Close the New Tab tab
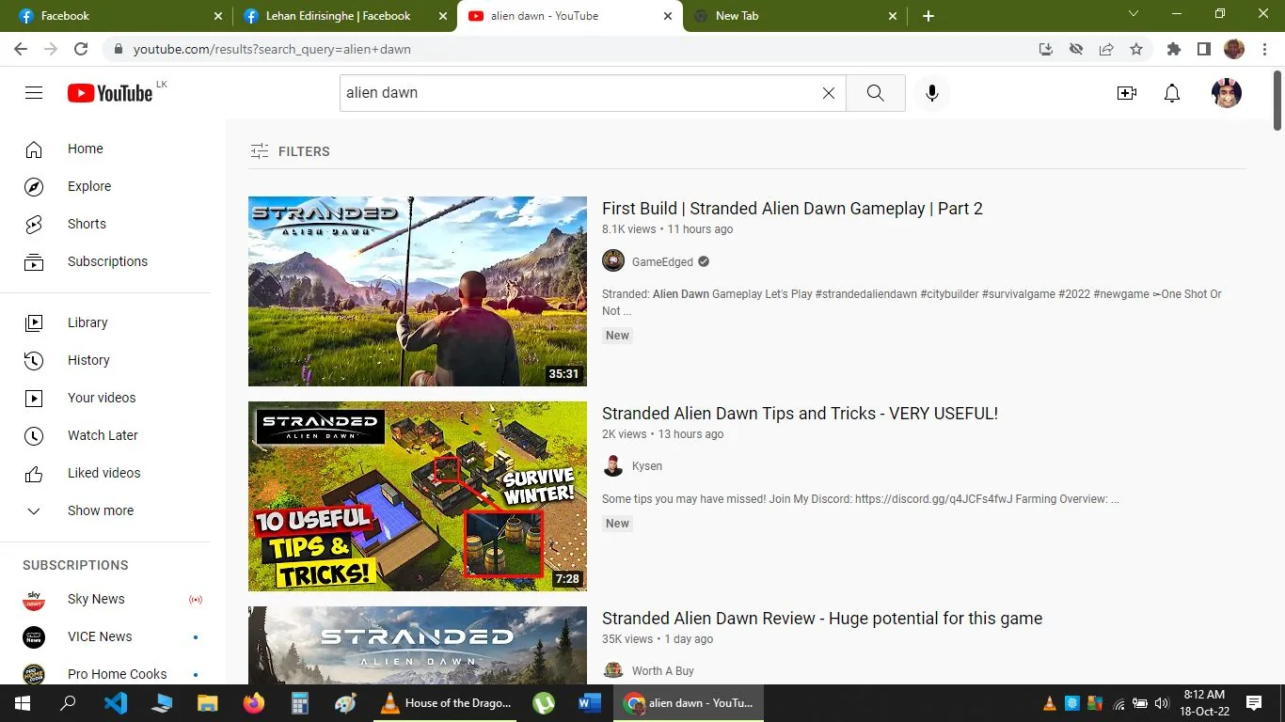 point(892,16)
